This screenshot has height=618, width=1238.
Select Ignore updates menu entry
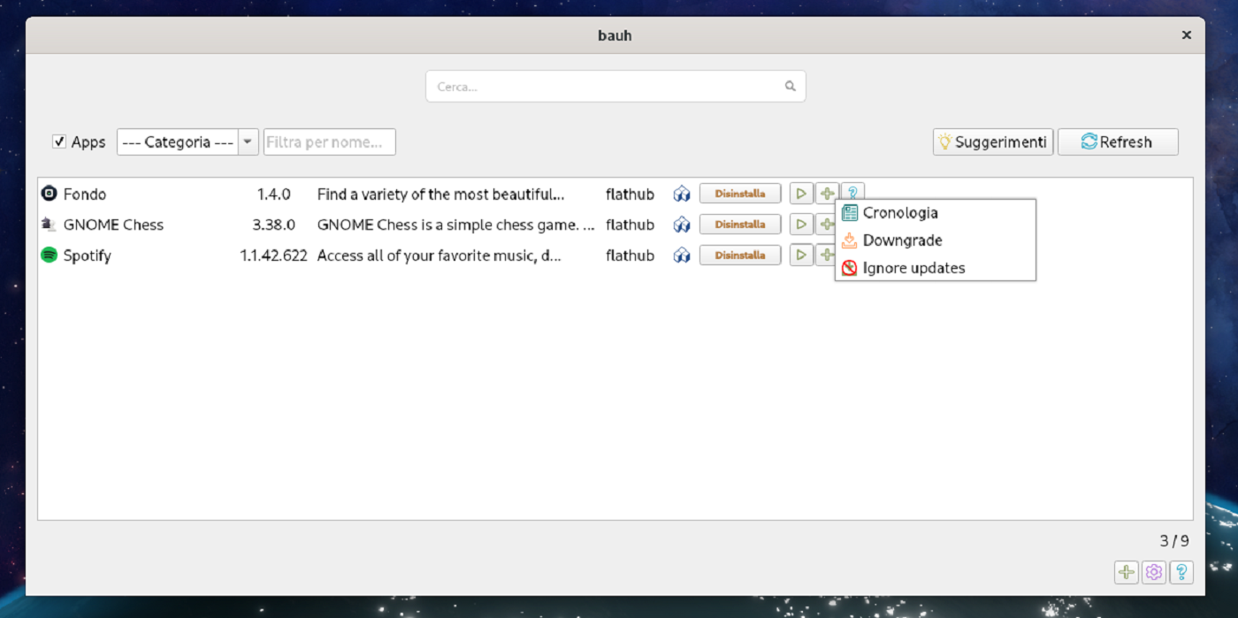936,268
